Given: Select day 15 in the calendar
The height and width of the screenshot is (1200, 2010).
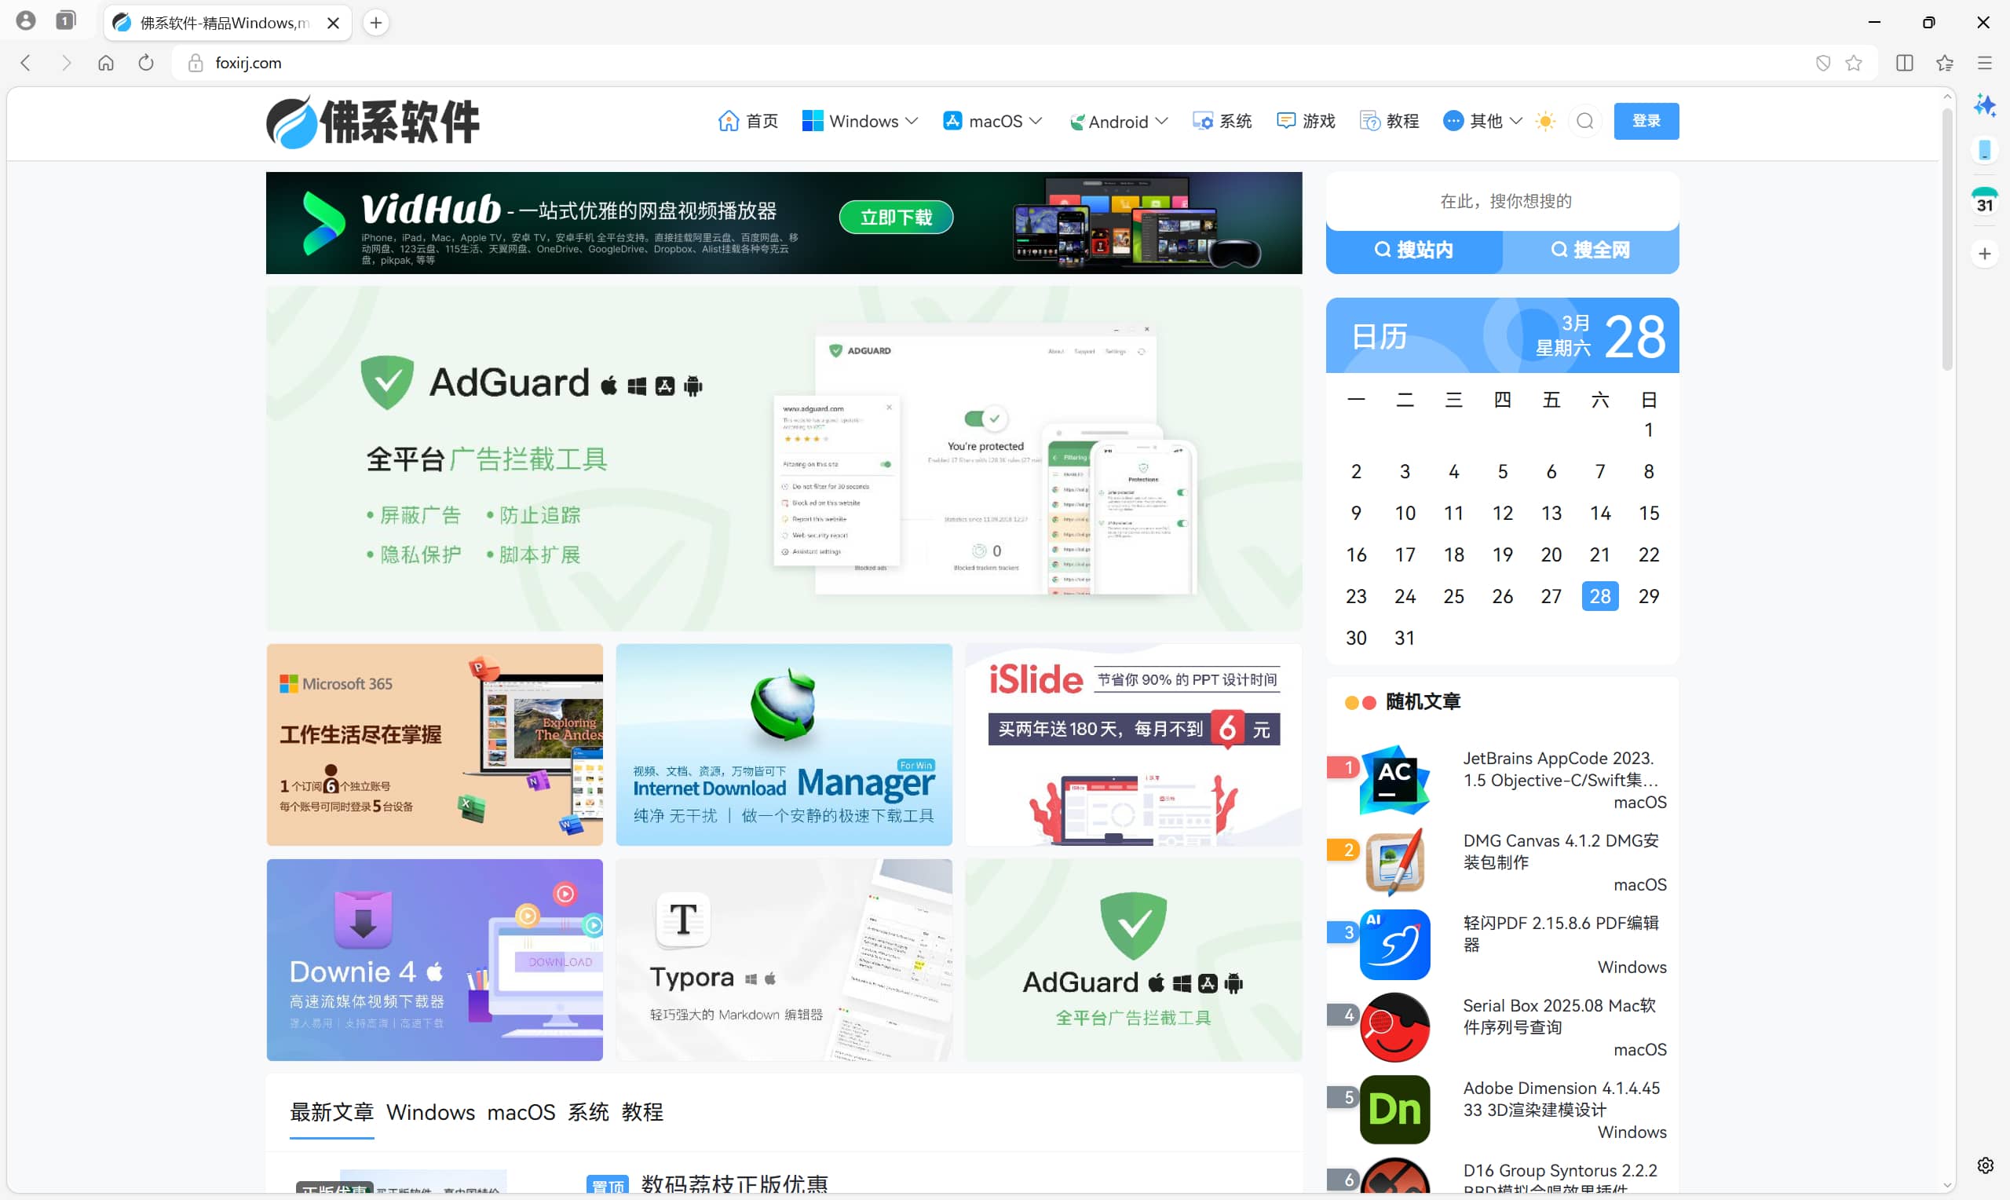Looking at the screenshot, I should coord(1649,513).
